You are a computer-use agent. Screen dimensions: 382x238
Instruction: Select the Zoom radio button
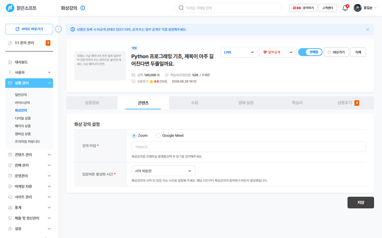134,136
